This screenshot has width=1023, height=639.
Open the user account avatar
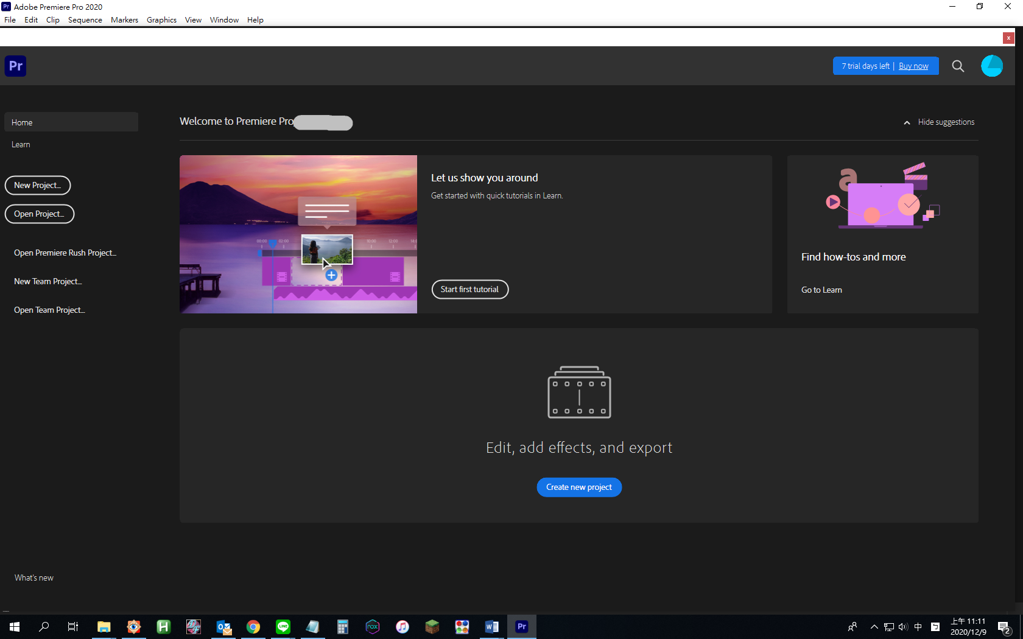point(991,66)
